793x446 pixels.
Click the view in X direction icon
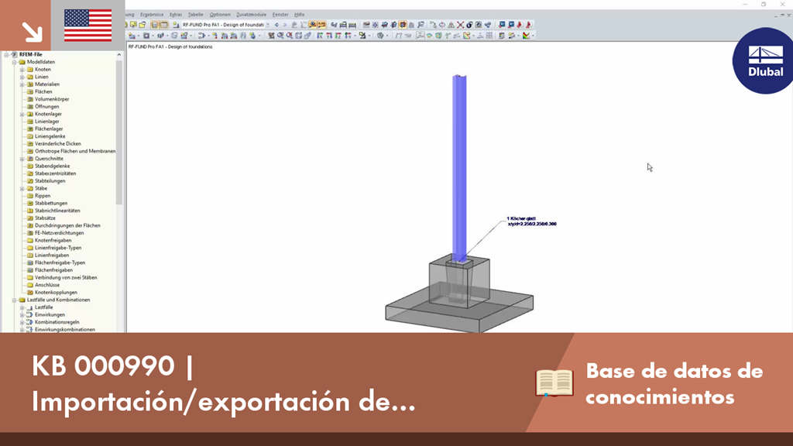pos(320,36)
